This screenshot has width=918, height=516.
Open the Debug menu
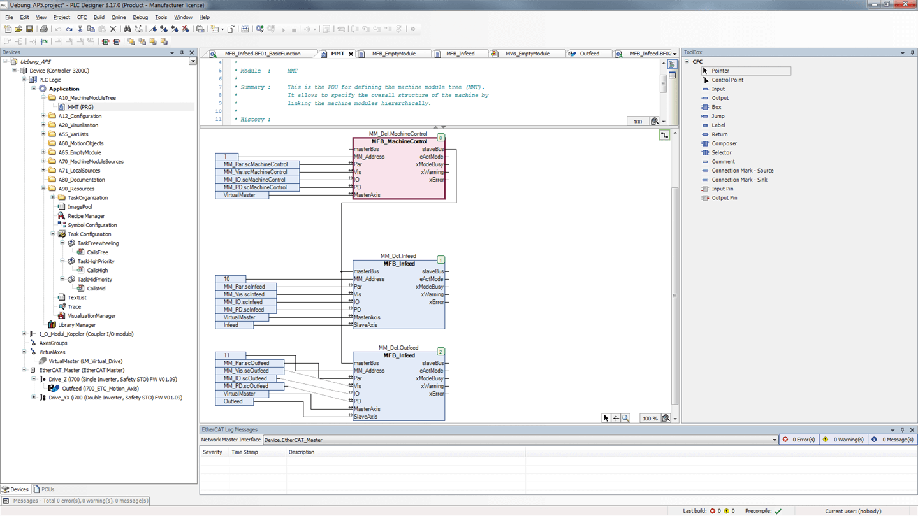[x=140, y=17]
